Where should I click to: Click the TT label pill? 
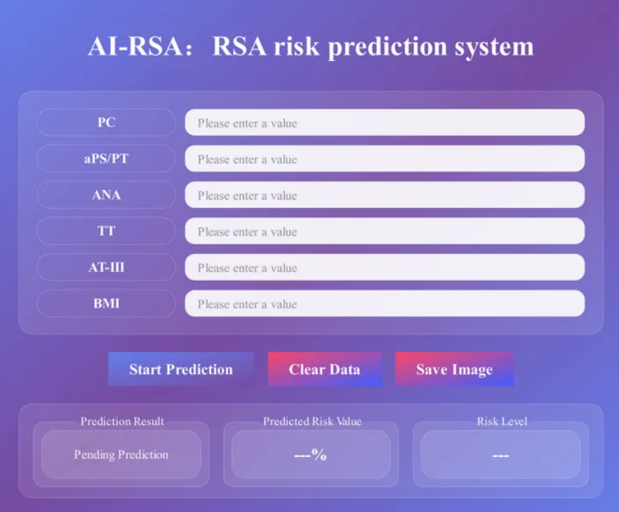click(x=106, y=231)
